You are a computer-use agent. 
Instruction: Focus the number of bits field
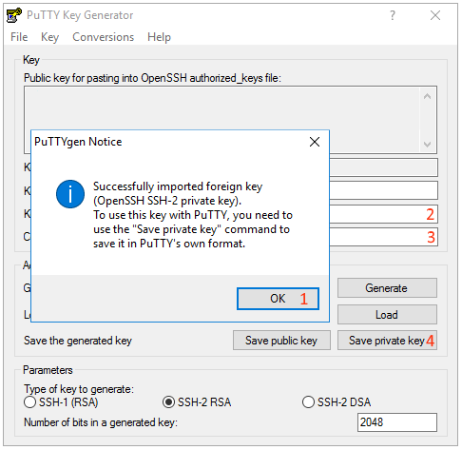[x=397, y=422]
